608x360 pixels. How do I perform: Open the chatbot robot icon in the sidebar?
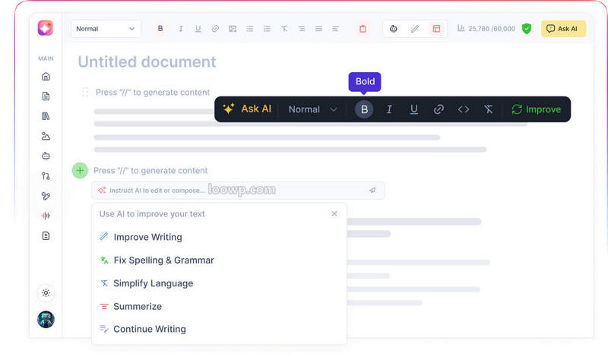[x=46, y=156]
